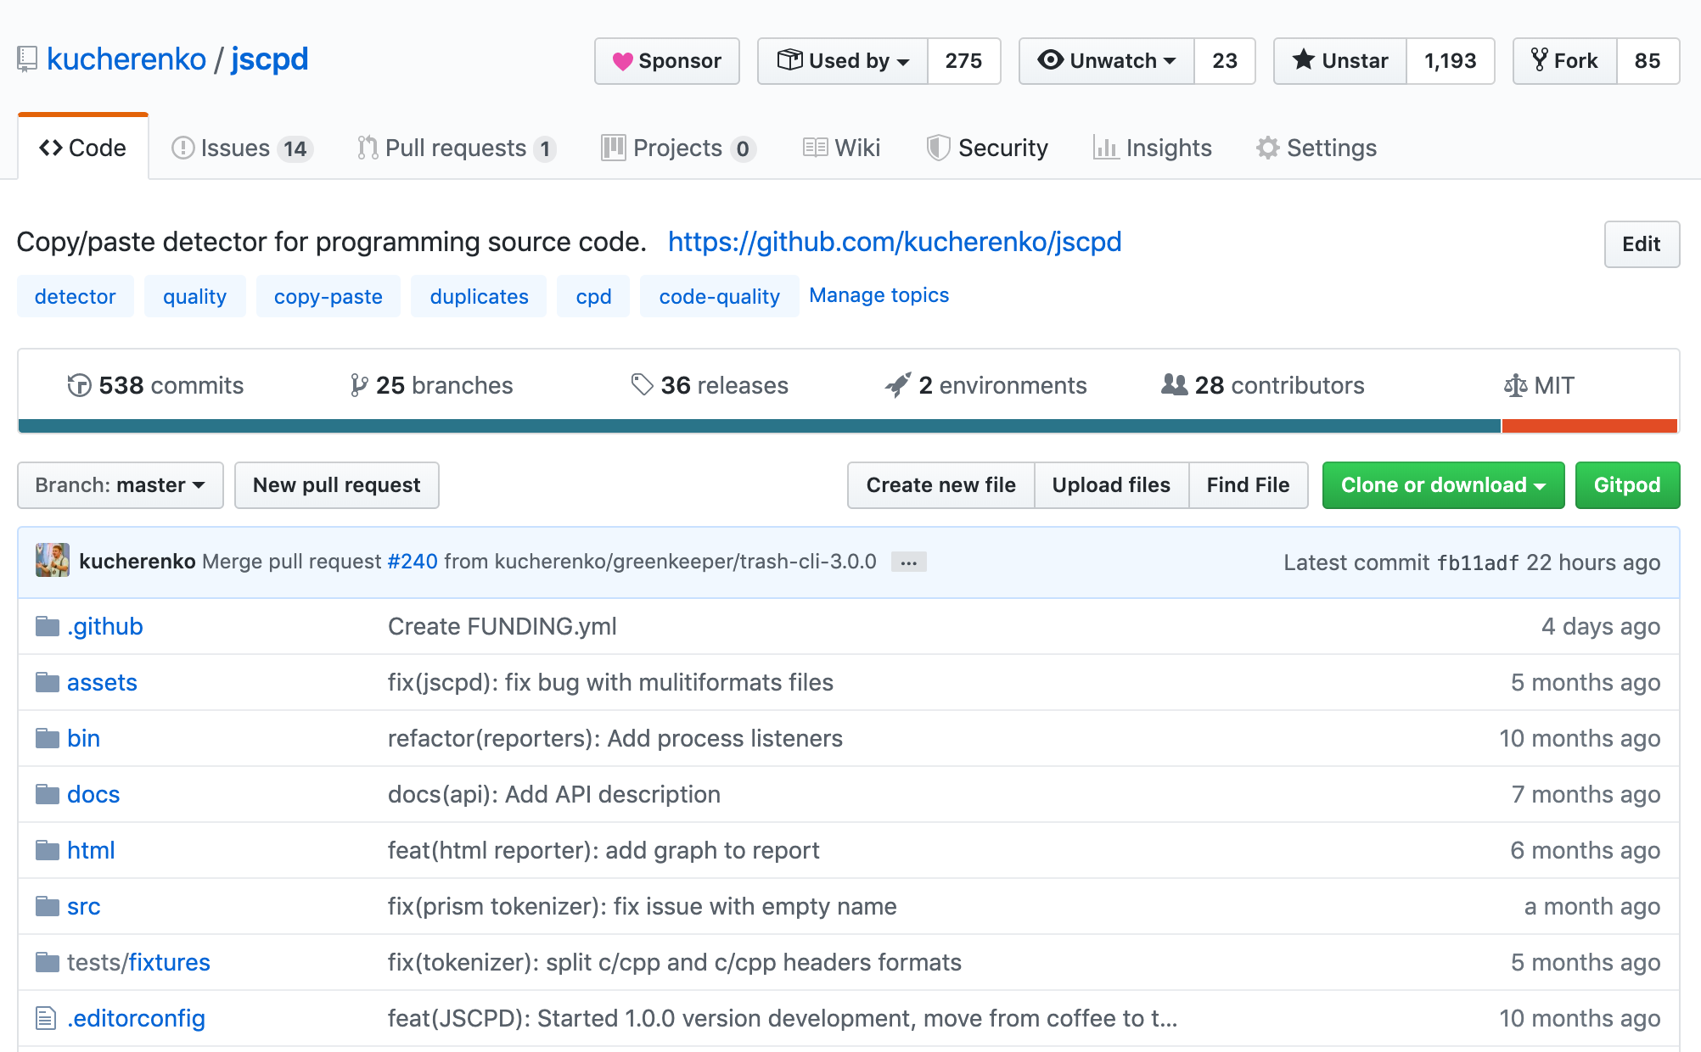Click Create new file button

pyautogui.click(x=940, y=485)
